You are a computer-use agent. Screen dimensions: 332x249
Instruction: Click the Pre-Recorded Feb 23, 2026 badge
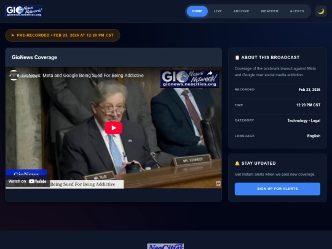coord(63,36)
